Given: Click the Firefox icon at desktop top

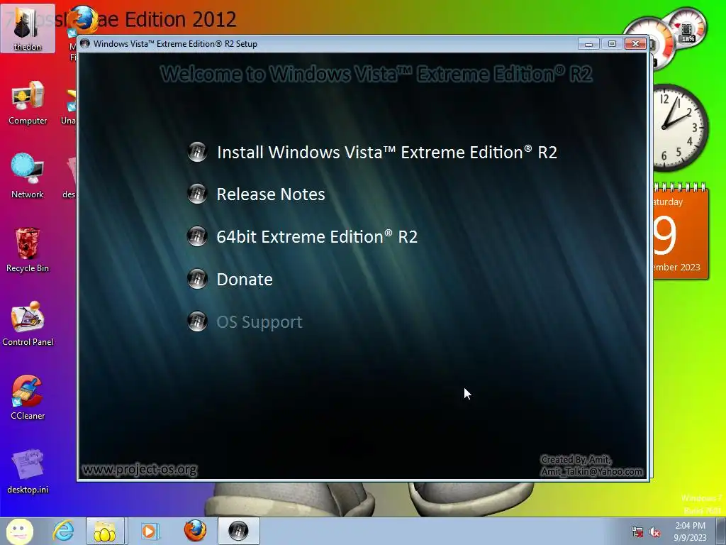Looking at the screenshot, I should pos(84,19).
